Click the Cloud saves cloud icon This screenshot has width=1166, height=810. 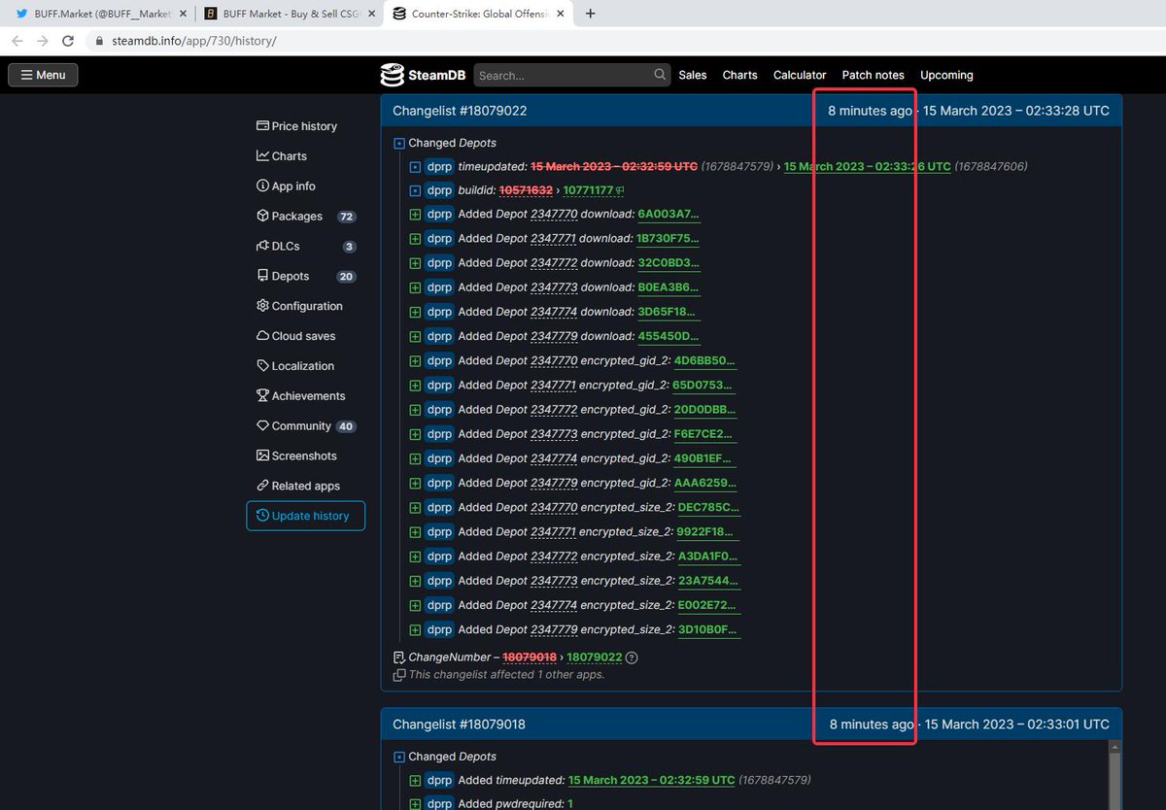pos(262,336)
